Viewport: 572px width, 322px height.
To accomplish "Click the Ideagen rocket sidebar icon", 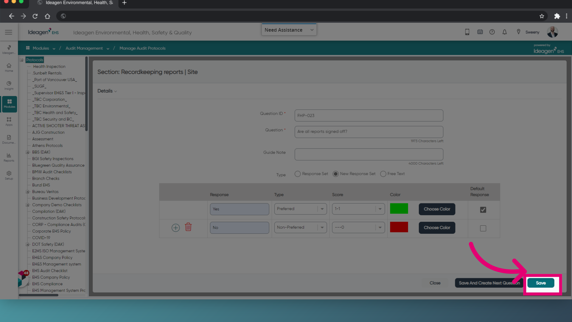I will (9, 49).
